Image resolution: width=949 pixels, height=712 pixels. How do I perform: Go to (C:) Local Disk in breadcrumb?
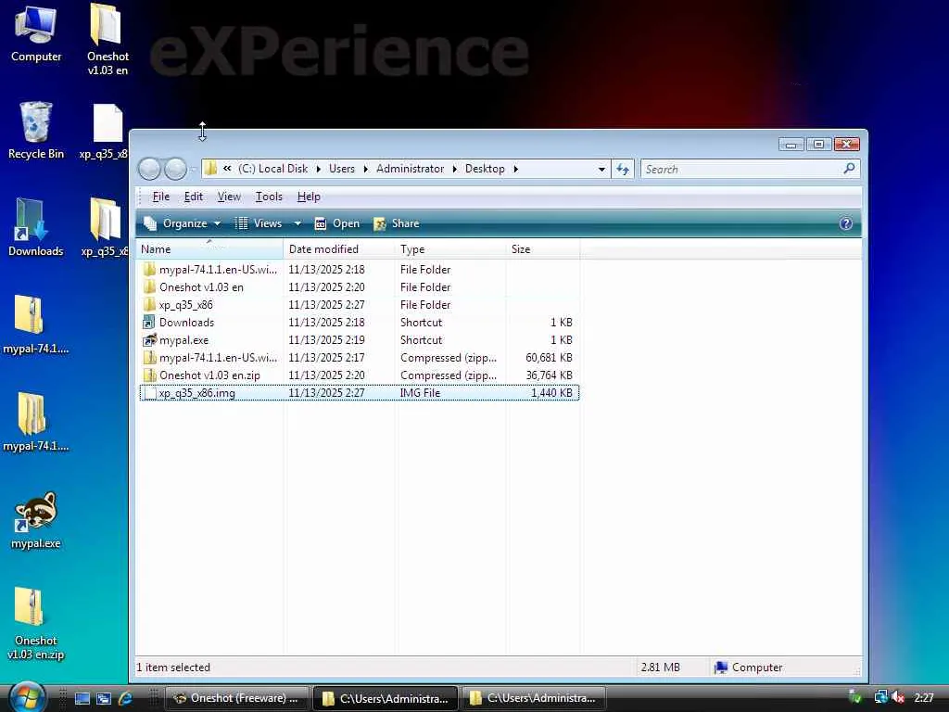pyautogui.click(x=272, y=169)
